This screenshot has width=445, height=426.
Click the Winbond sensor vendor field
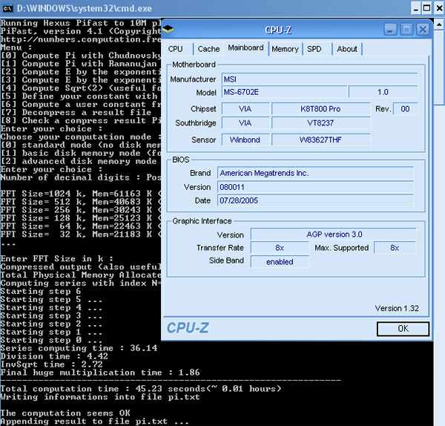245,140
